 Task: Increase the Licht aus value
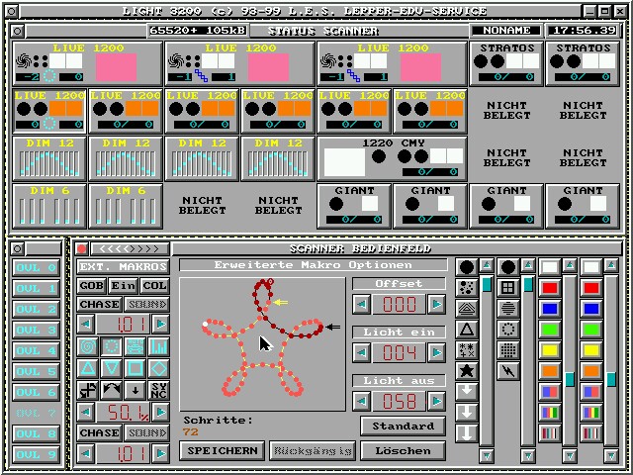point(436,401)
